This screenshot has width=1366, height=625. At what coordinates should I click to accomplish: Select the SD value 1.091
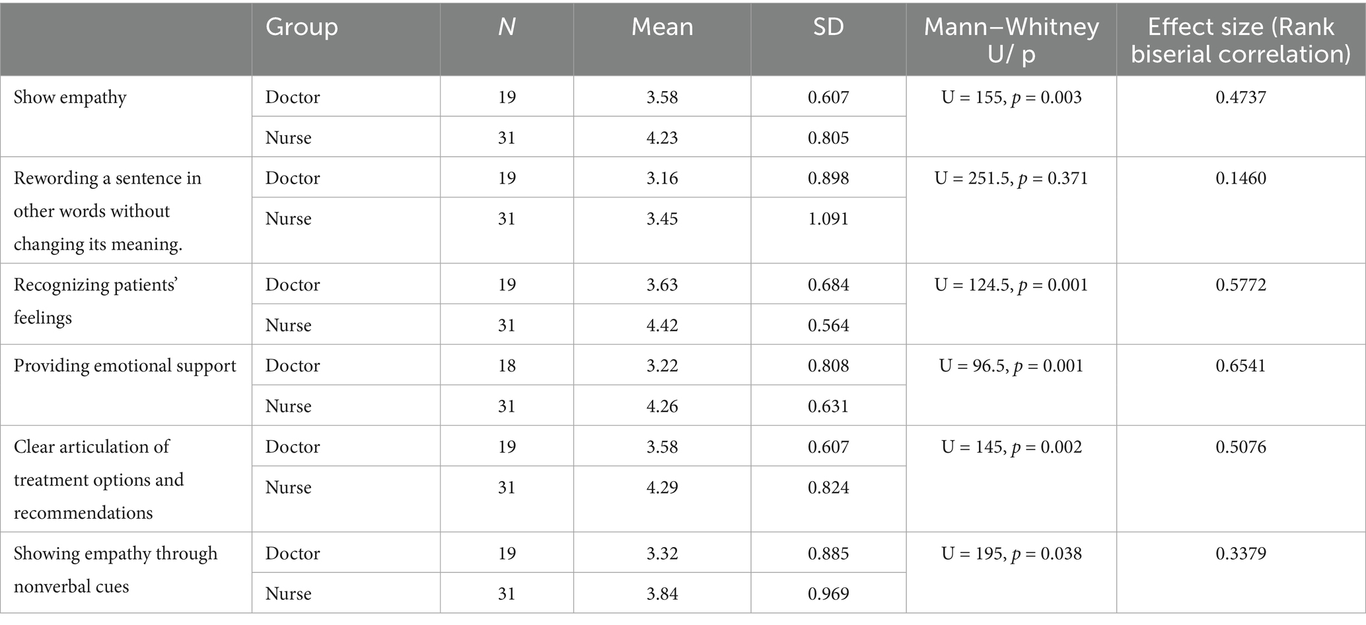point(828,219)
